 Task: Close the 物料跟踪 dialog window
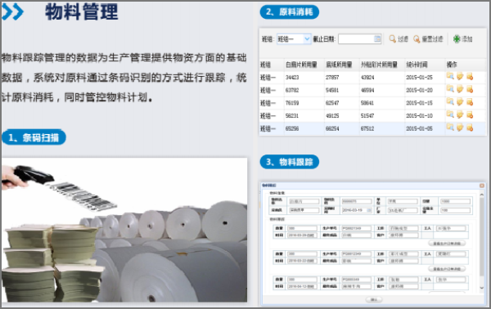482,186
